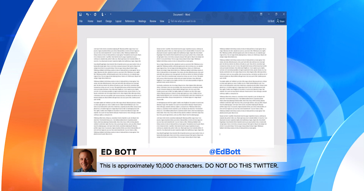Viewport: 364px width, 191px height.
Task: Click the Save icon in Quick Access Toolbar
Action: click(x=80, y=15)
